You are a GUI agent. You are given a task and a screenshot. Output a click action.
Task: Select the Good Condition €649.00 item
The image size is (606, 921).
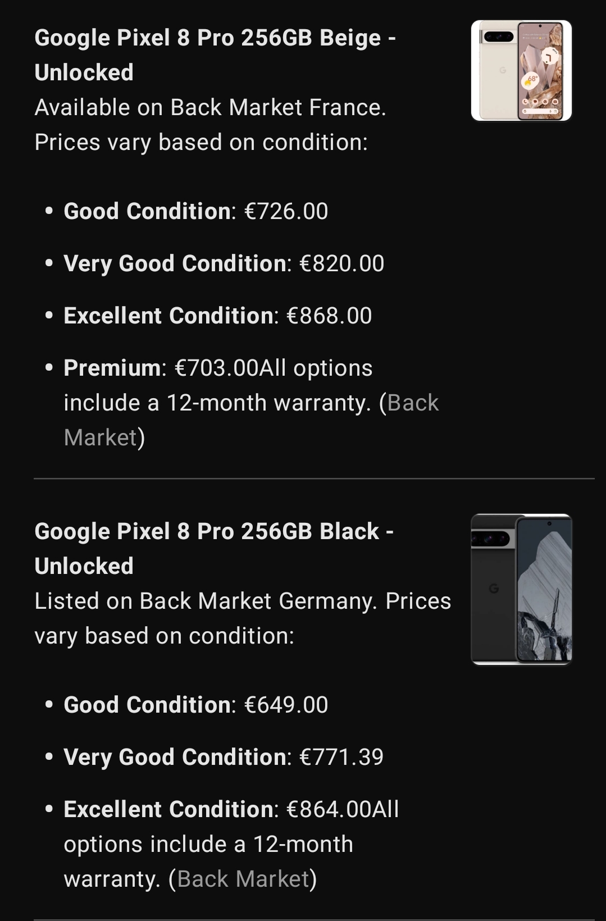195,705
